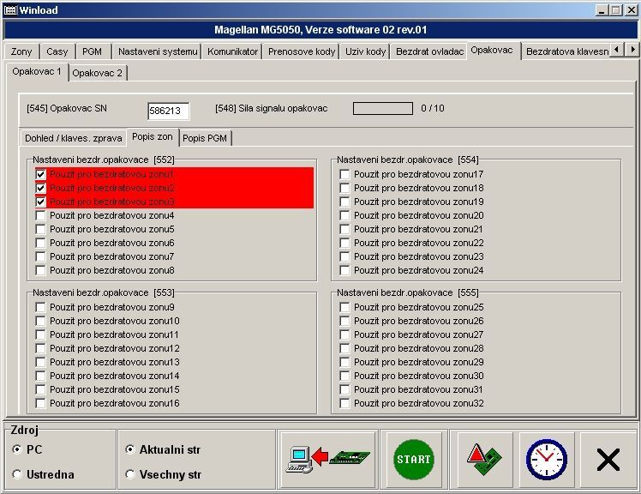Enable the bezdratovou zonu17 checkbox
Screen dimensions: 641x494
(x=344, y=174)
